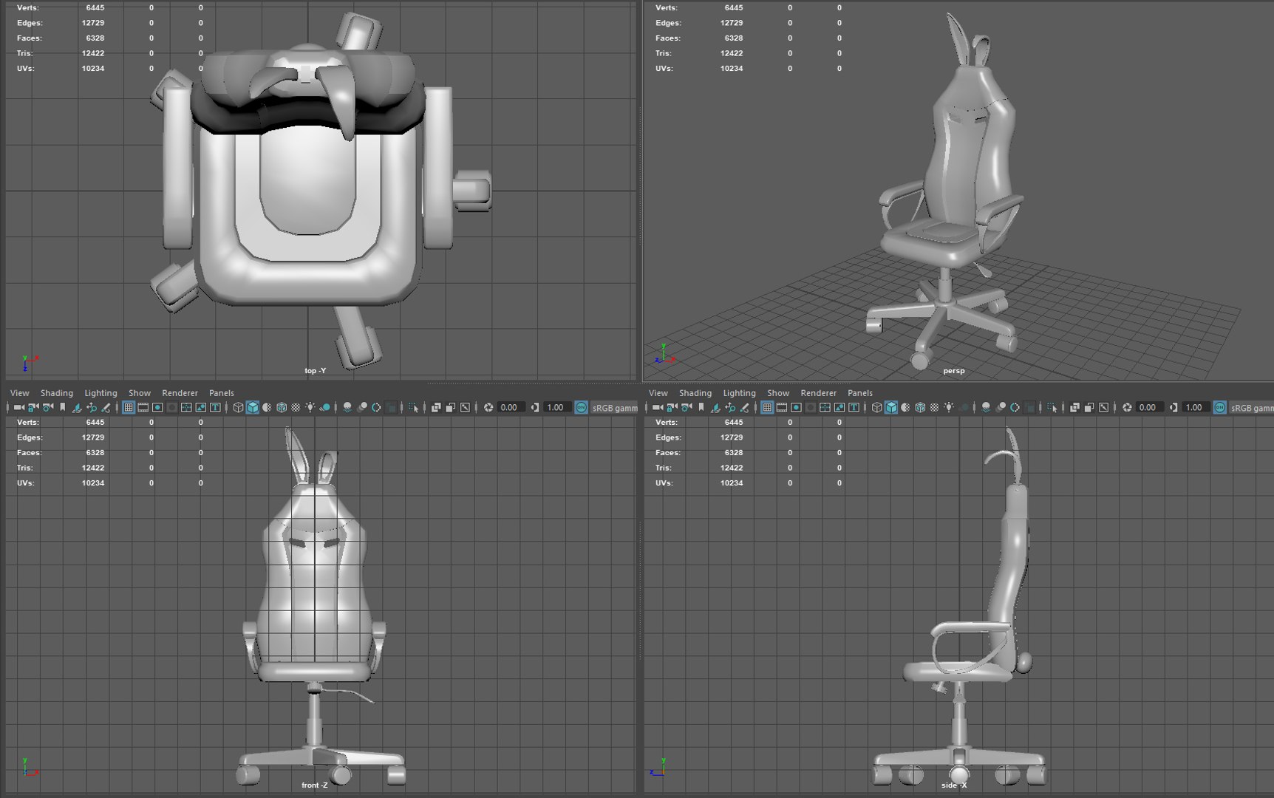Open Show menu of side panel
The width and height of the screenshot is (1274, 798).
click(778, 393)
